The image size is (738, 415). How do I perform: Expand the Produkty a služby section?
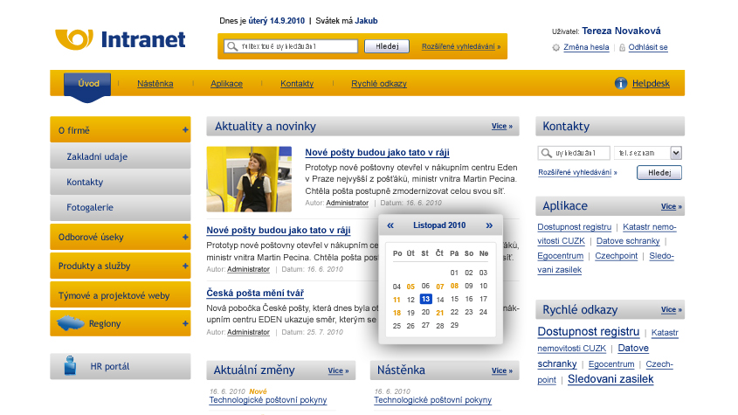[185, 266]
